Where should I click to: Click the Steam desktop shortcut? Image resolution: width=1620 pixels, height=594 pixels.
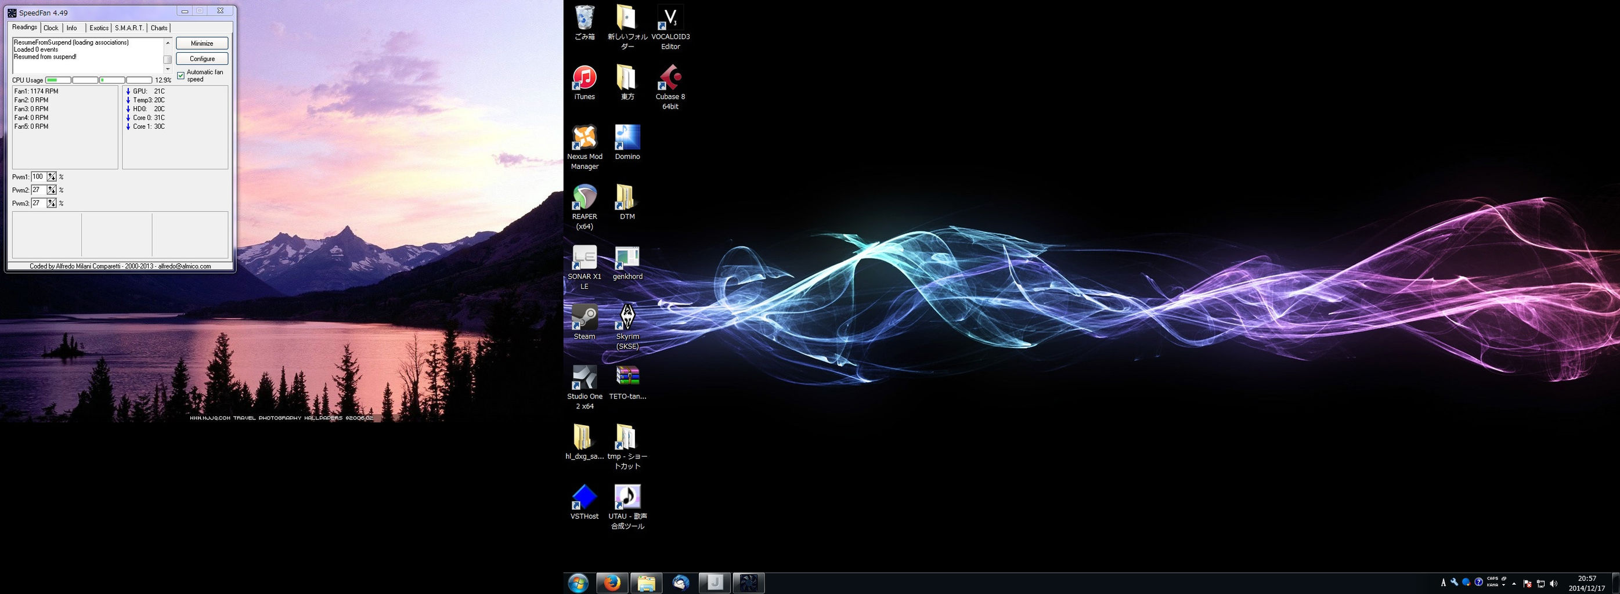tap(585, 317)
